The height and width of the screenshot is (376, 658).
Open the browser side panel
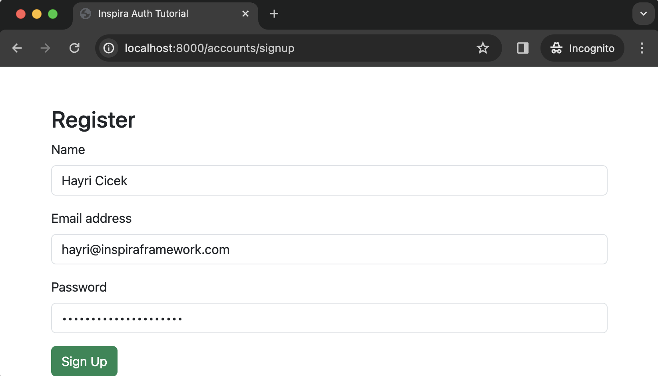click(x=523, y=48)
